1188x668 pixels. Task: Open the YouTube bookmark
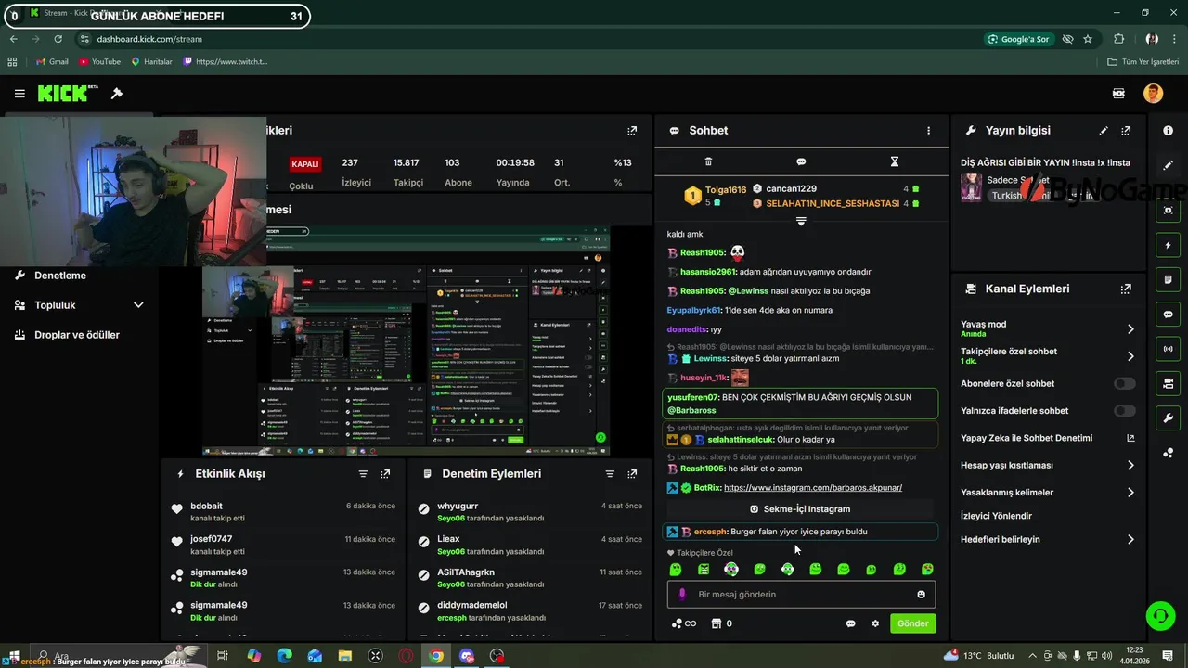pyautogui.click(x=99, y=62)
